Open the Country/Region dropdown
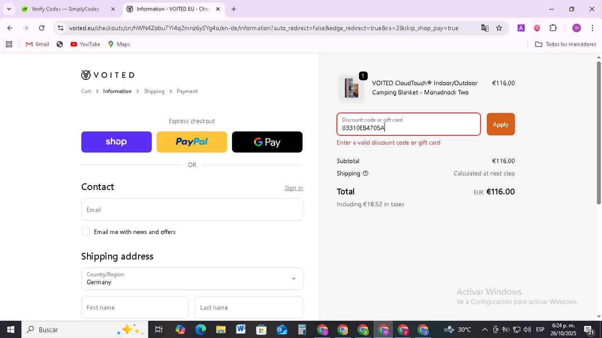The height and width of the screenshot is (338, 602). [x=192, y=279]
